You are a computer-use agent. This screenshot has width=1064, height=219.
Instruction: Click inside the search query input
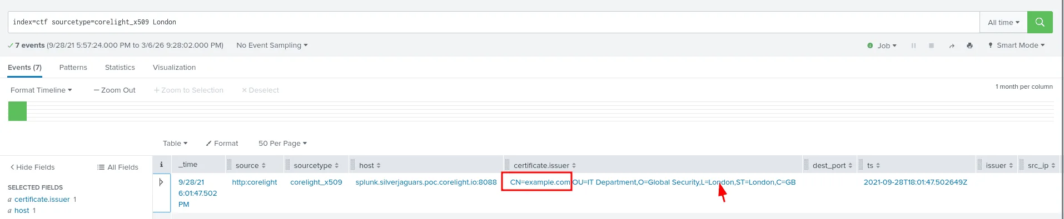[x=494, y=22]
